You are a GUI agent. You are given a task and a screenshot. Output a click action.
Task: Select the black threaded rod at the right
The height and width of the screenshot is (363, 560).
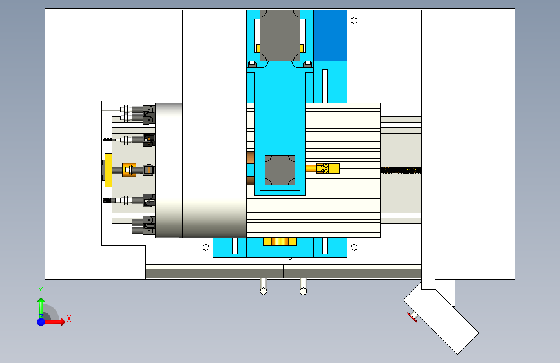point(401,170)
